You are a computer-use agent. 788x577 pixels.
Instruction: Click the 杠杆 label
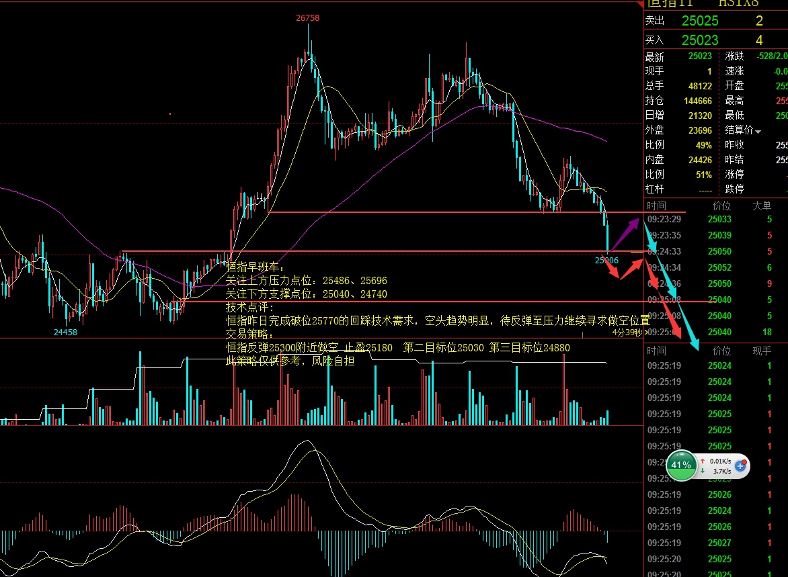(654, 189)
